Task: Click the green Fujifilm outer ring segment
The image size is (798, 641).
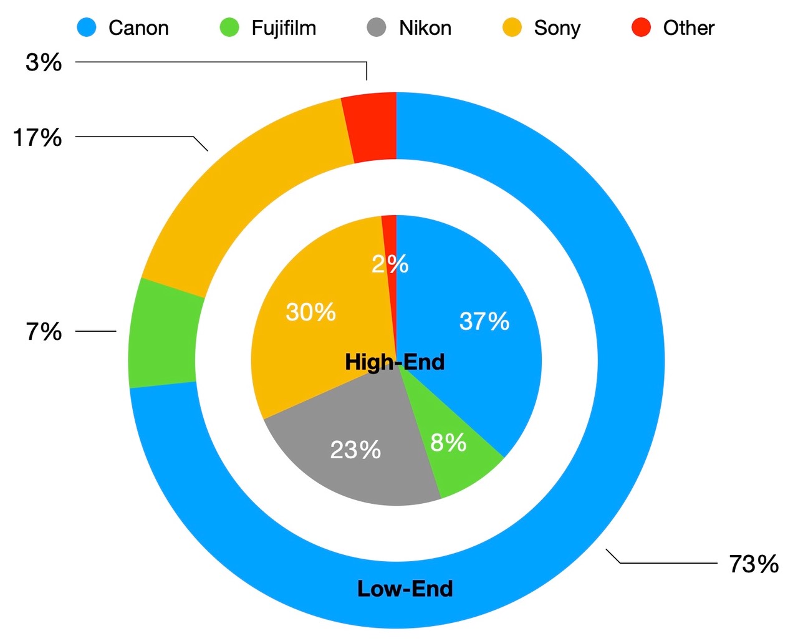Action: pos(164,334)
